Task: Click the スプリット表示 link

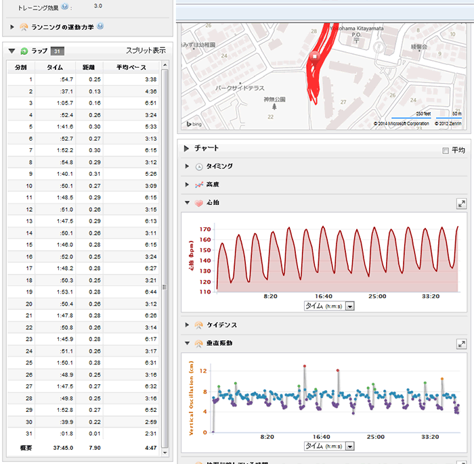Action: coord(146,51)
